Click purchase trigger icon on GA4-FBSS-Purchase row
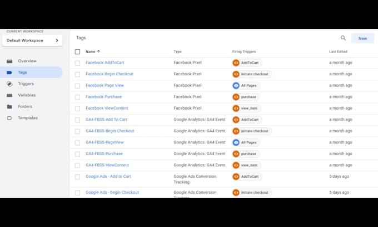Screen dimensions: 378x227 click(x=236, y=154)
